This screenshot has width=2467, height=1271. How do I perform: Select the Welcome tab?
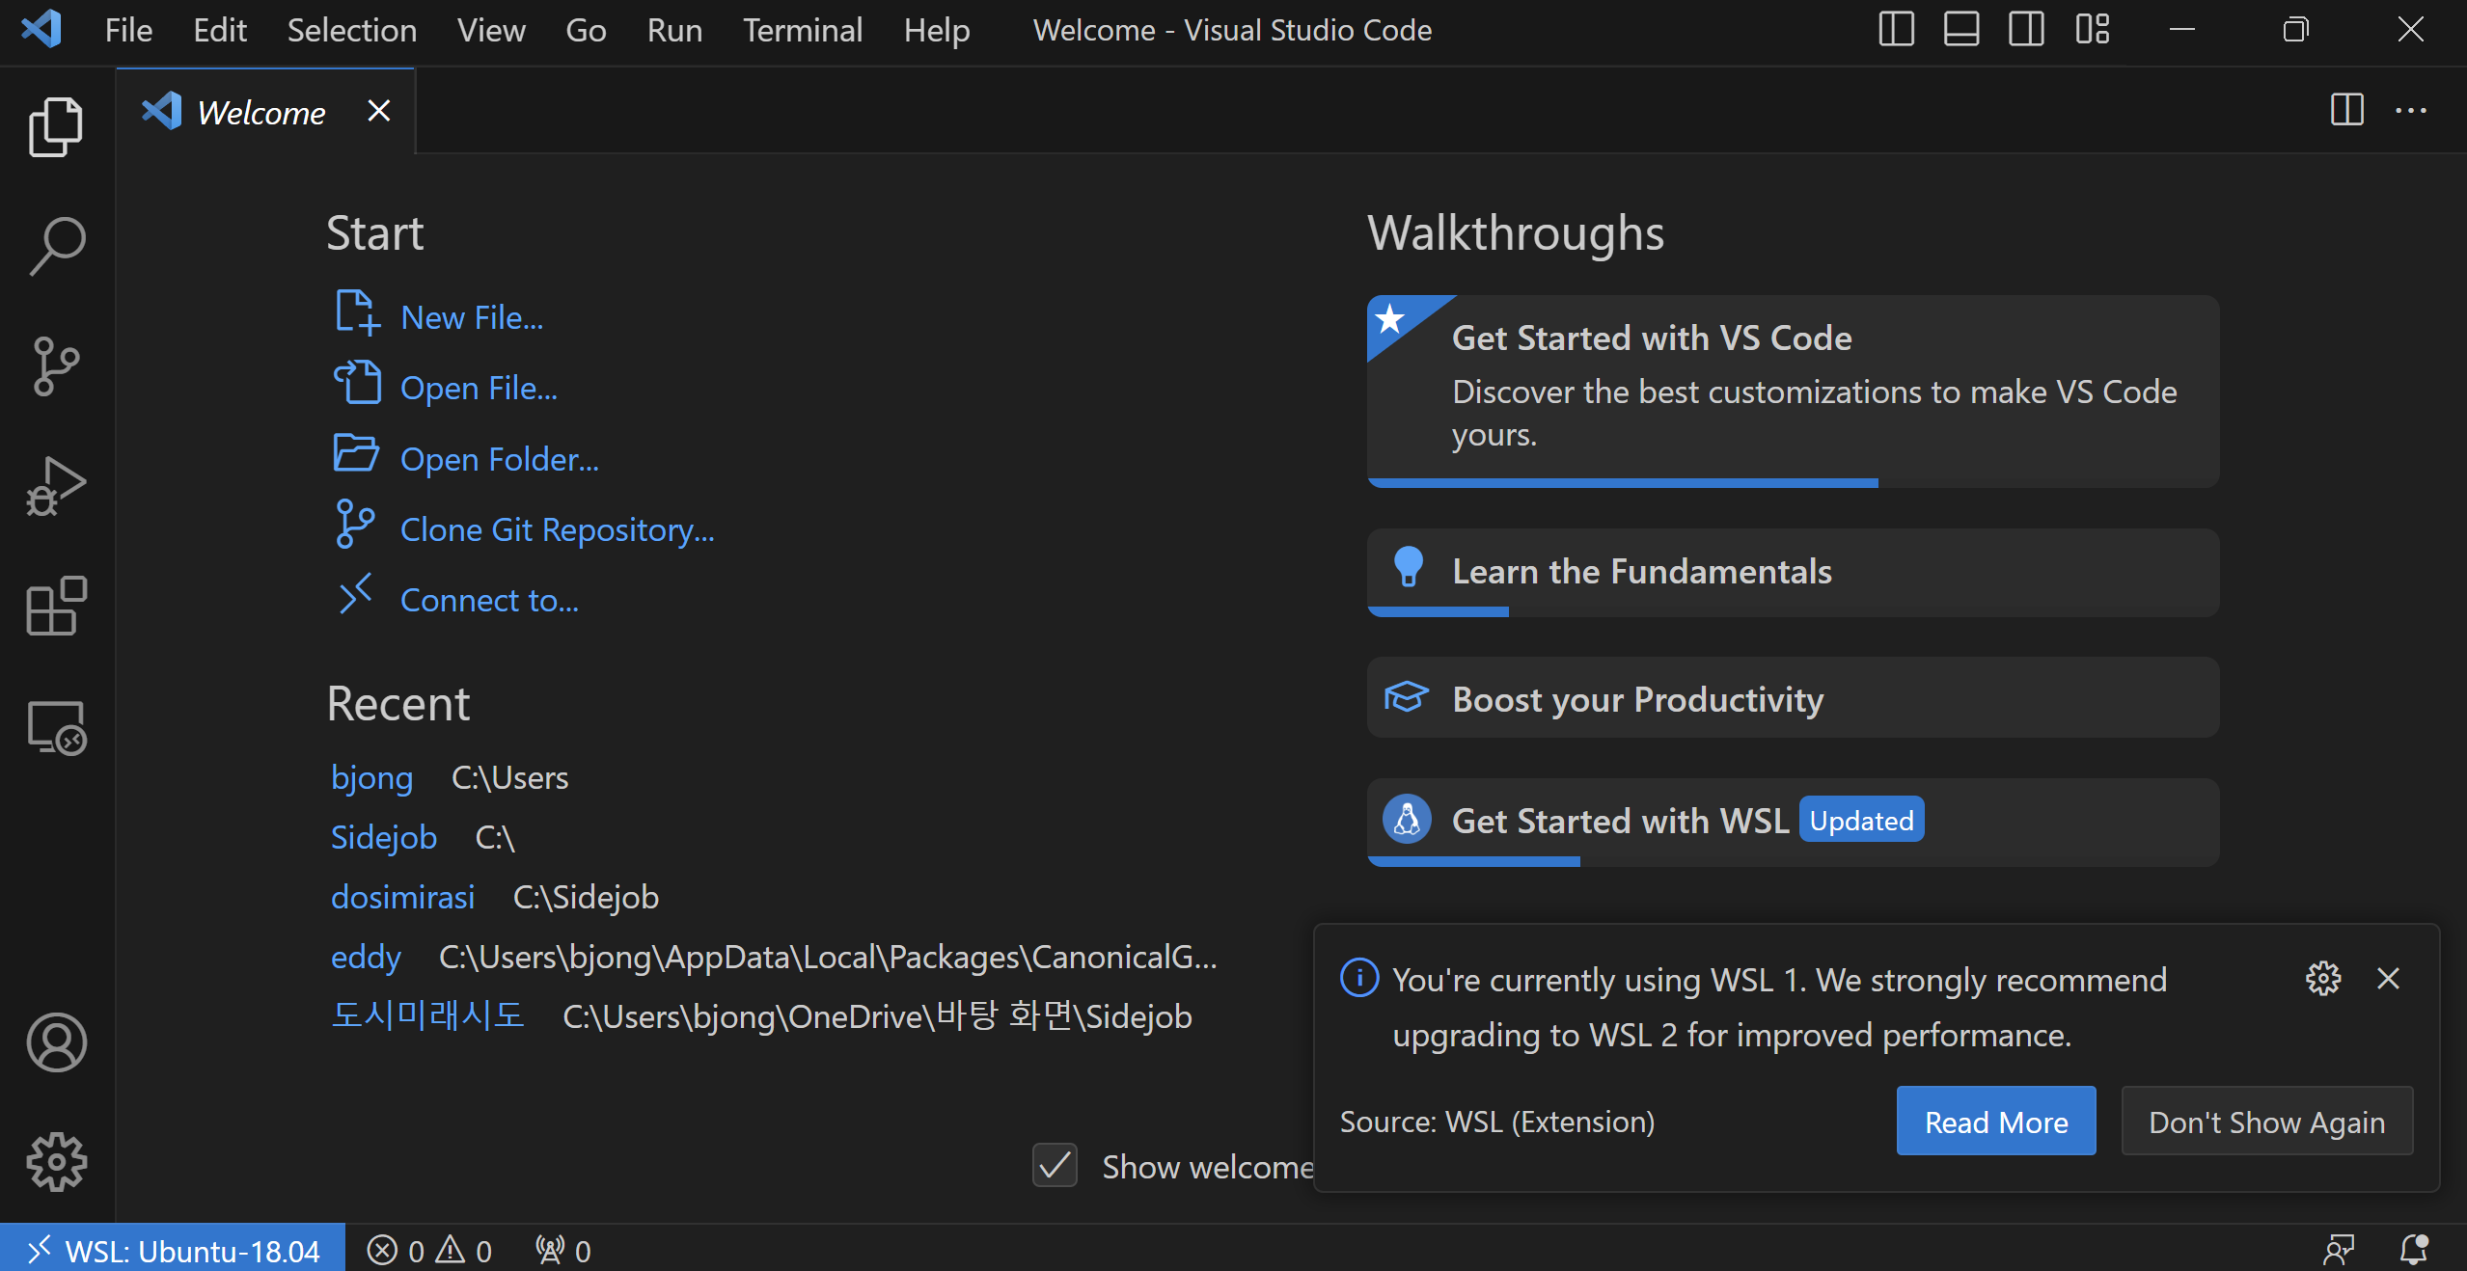pos(260,112)
